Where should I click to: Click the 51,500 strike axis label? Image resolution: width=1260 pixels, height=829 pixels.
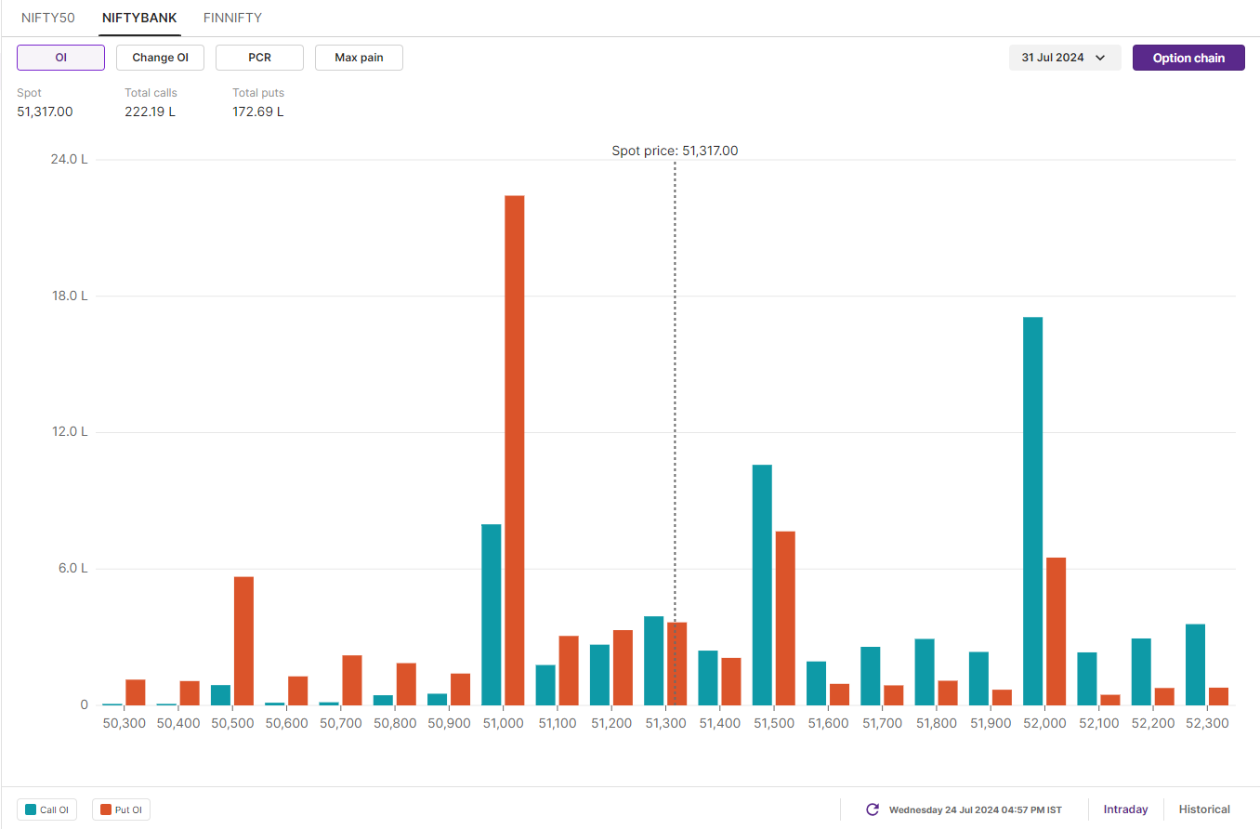pos(773,723)
